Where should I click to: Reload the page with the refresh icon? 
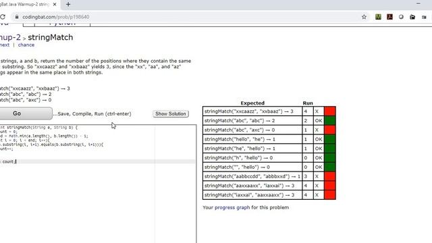[3, 17]
